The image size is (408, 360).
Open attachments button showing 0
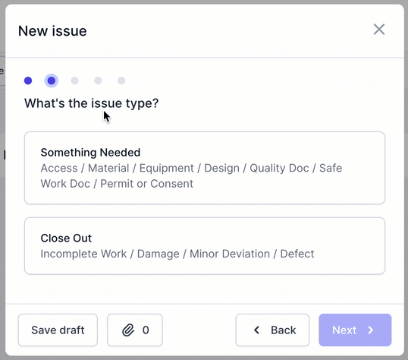(x=135, y=330)
